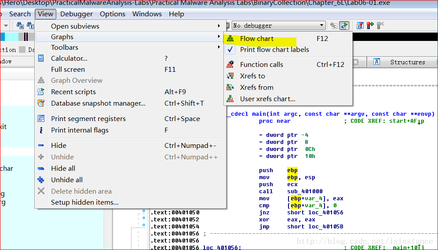The image size is (438, 250).
Task: Choose Print segment registers
Action: point(131,119)
